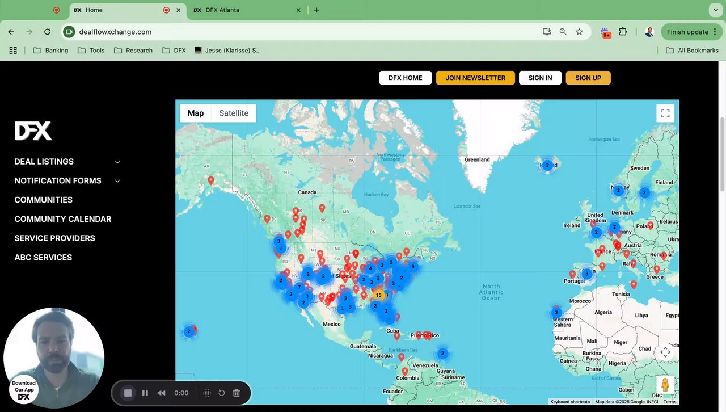Pause the screen recording
726x412 pixels.
coord(145,393)
